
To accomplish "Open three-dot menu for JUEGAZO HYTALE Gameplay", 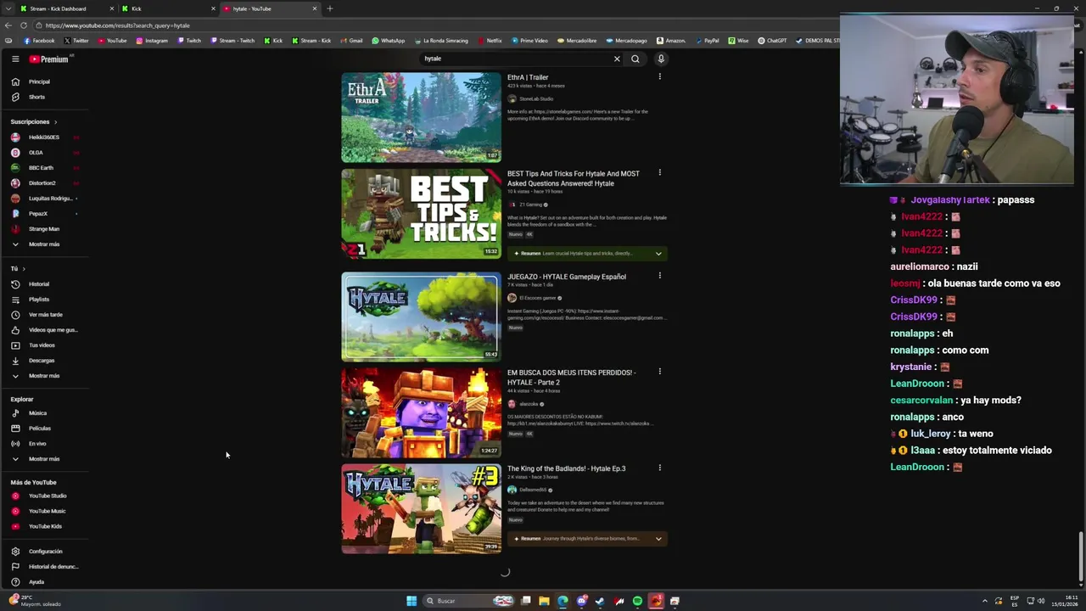I will [x=660, y=276].
